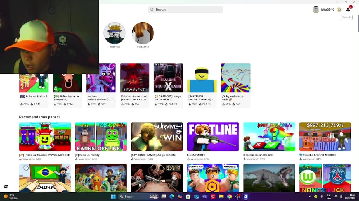Screen dimensions: 359x201
Task: Open Steal La Brainrot MODDED thumbnail
Action: [325, 137]
